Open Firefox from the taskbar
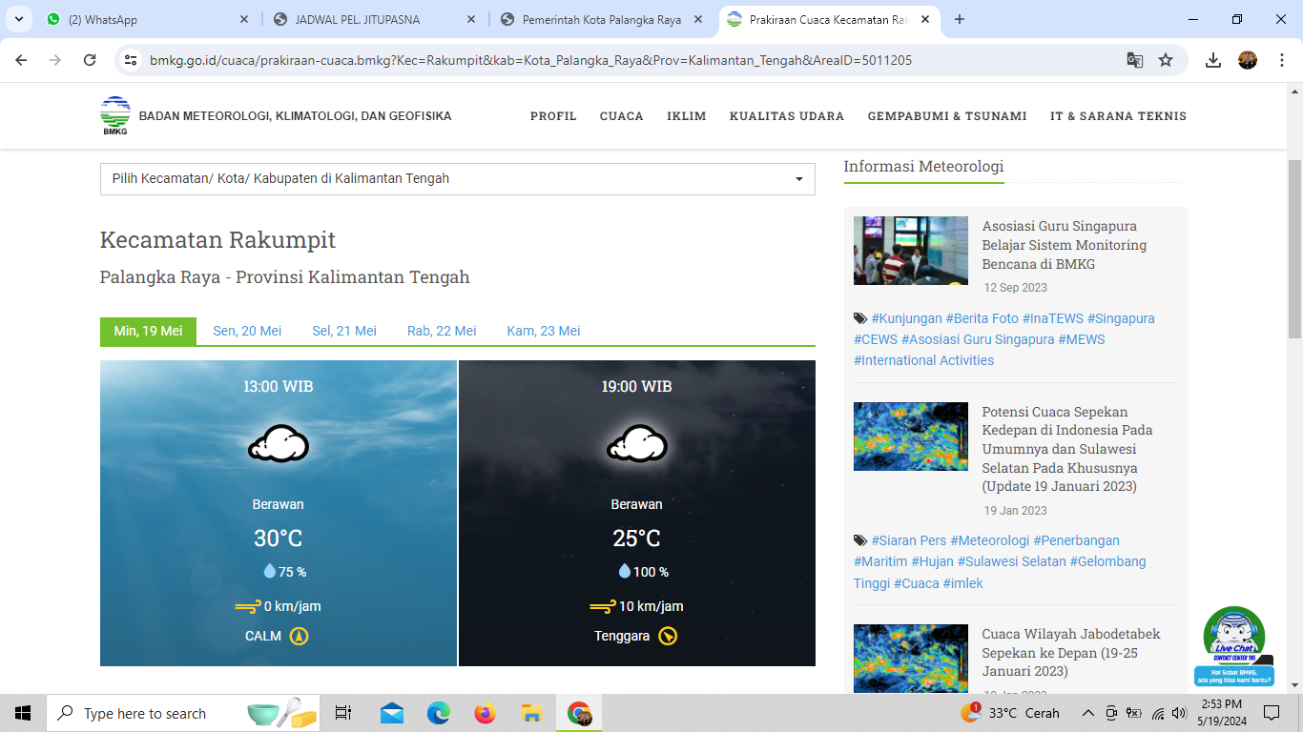The height and width of the screenshot is (732, 1303). pyautogui.click(x=486, y=713)
